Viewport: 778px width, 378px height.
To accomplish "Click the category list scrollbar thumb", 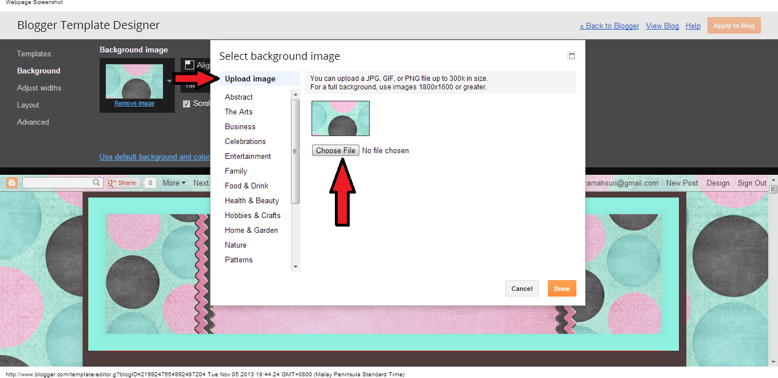I will 295,151.
